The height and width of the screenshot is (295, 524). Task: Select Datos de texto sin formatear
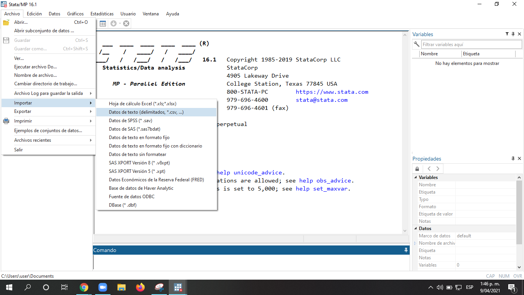click(157, 154)
